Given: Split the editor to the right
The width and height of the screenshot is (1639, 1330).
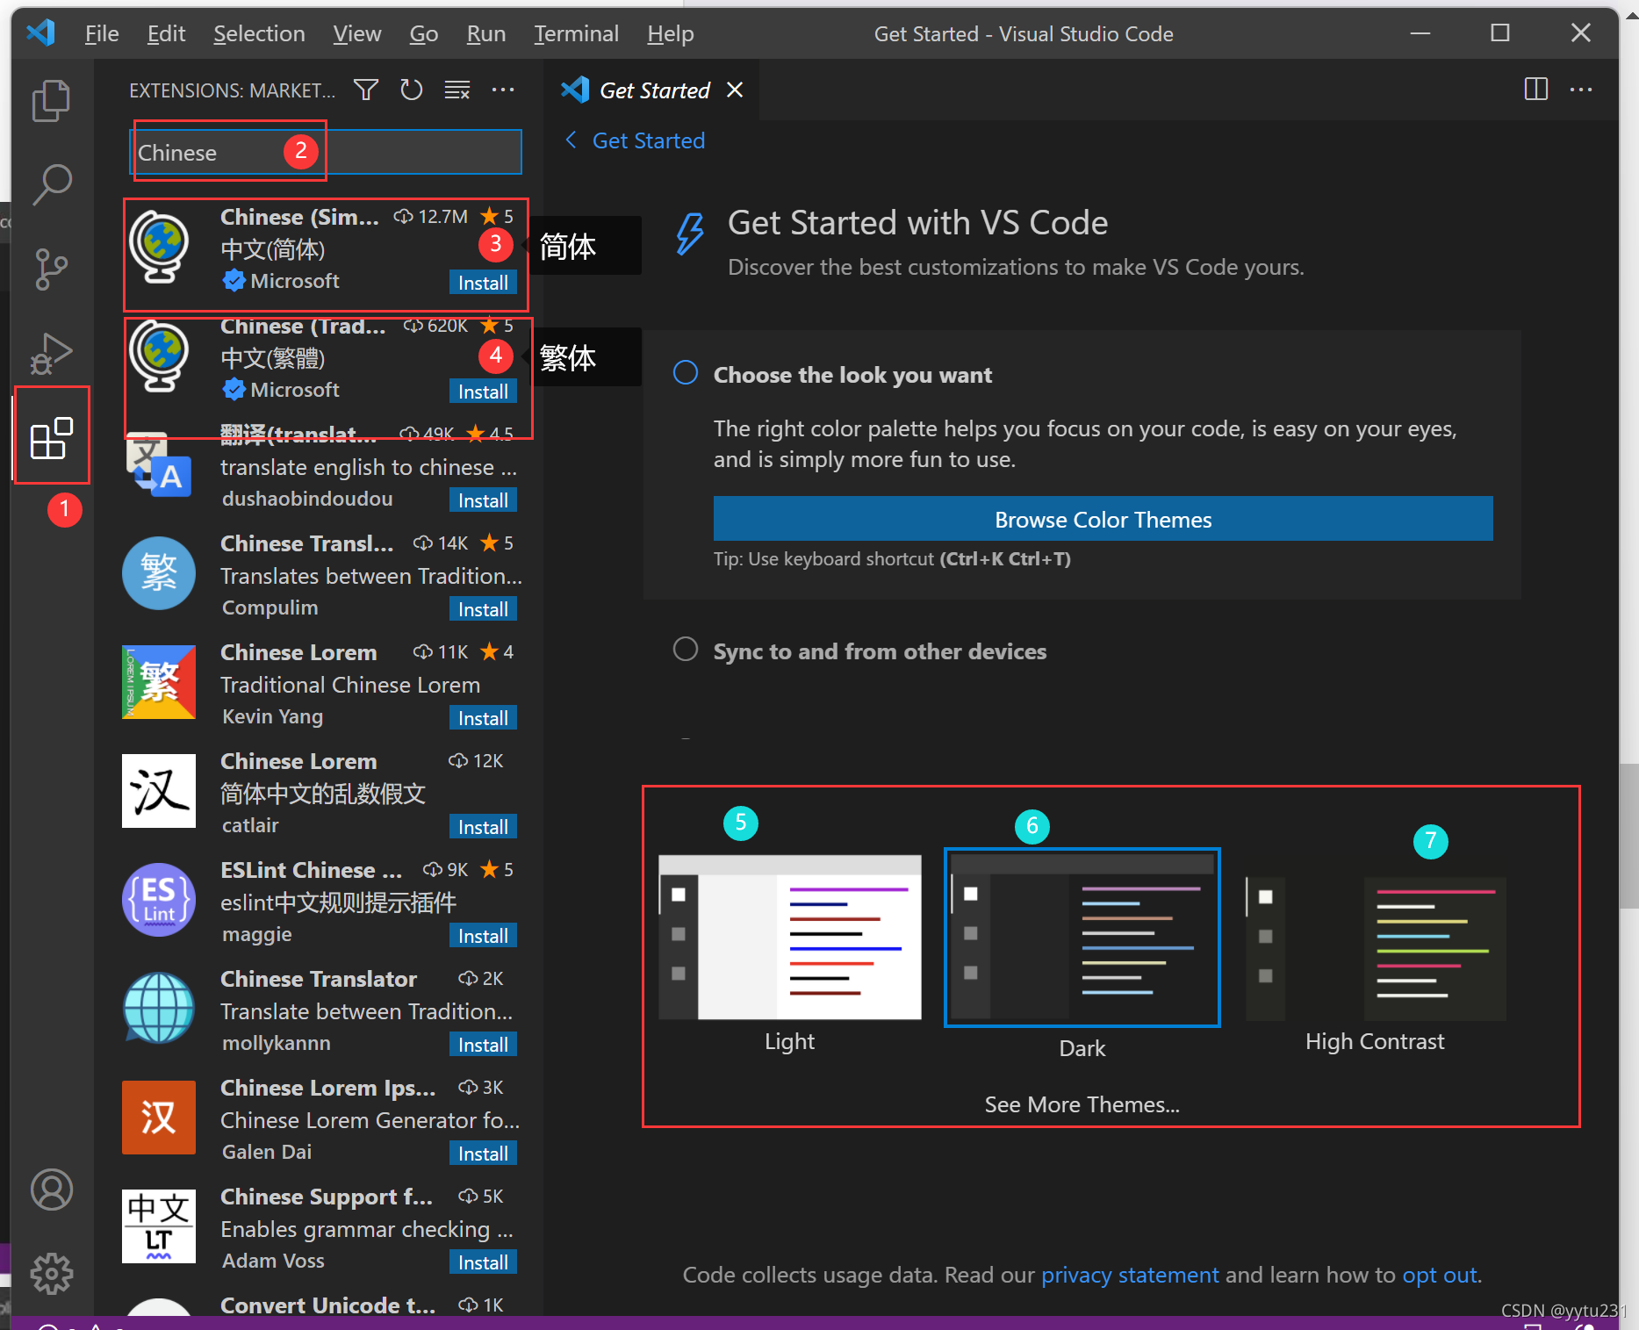Looking at the screenshot, I should 1536,90.
